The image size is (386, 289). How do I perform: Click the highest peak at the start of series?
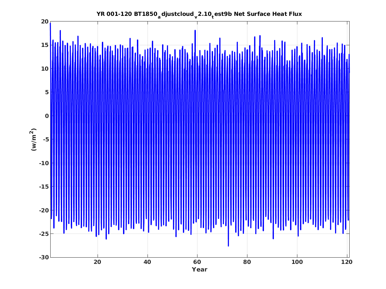click(51, 23)
